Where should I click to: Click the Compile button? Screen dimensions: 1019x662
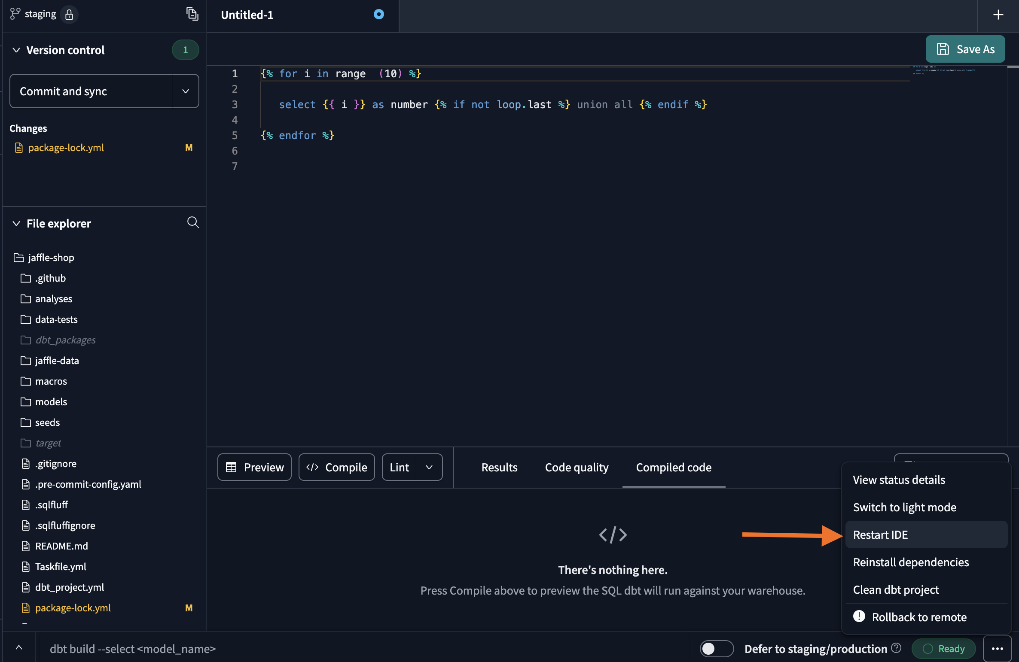tap(336, 467)
